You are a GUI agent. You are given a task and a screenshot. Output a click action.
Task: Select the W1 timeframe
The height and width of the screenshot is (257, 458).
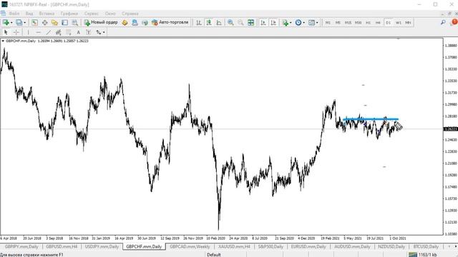pos(399,22)
